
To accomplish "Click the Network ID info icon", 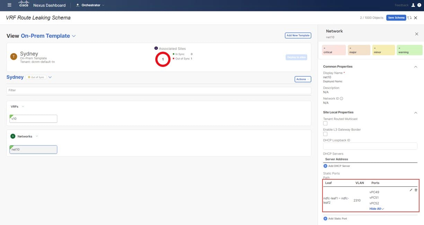I will (x=342, y=99).
